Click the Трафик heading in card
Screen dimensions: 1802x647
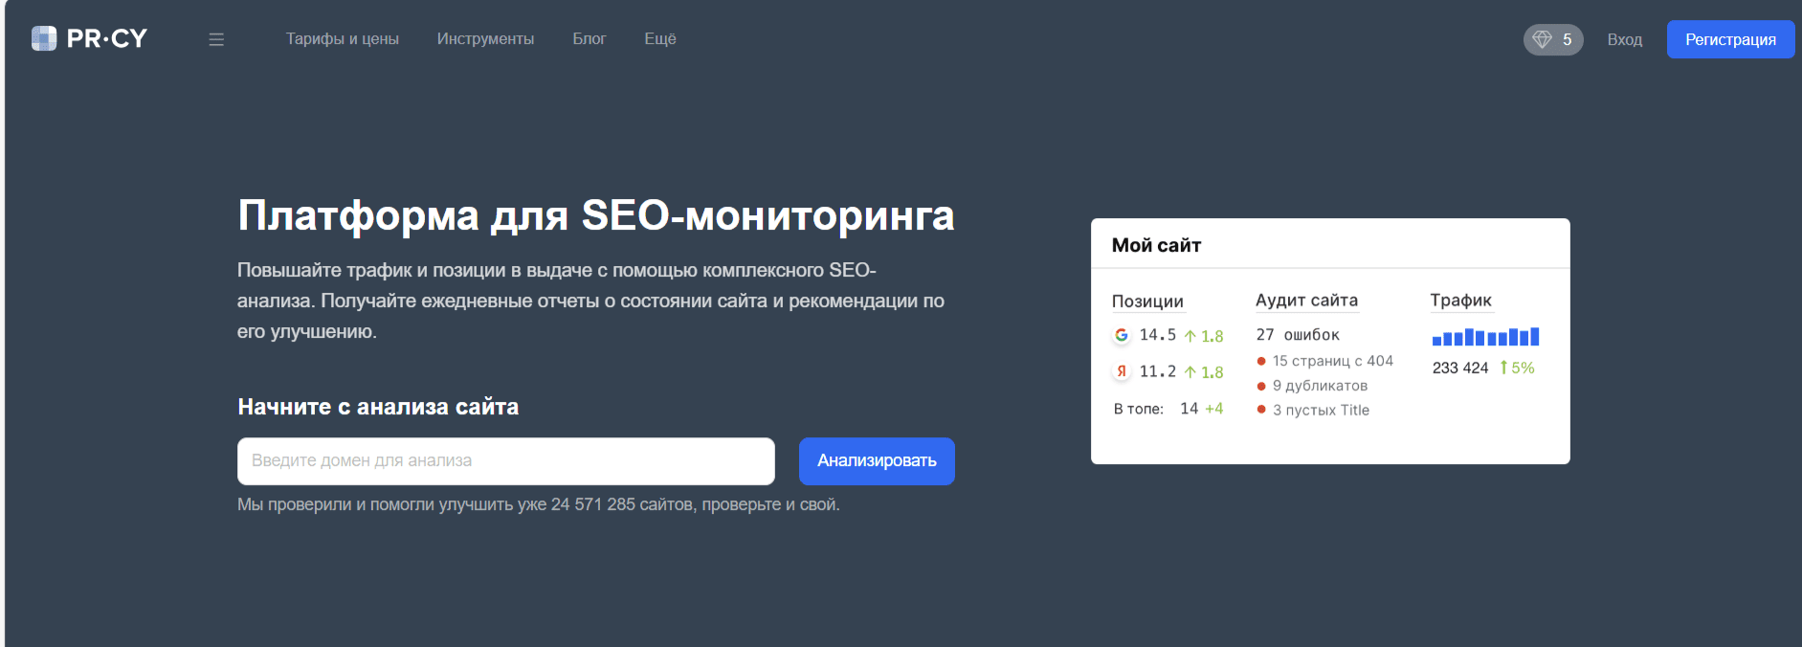[1460, 301]
